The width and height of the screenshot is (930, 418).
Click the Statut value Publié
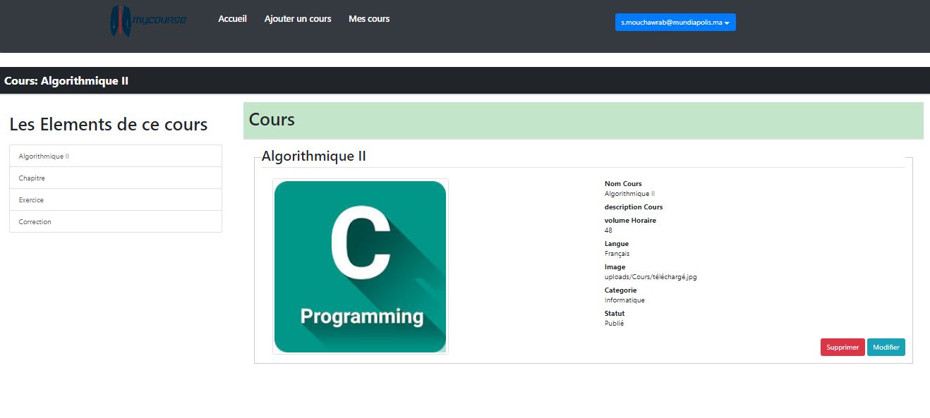click(x=614, y=324)
